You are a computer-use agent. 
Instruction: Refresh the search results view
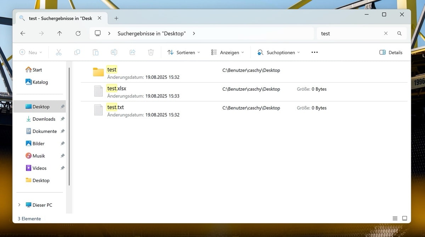pyautogui.click(x=78, y=33)
